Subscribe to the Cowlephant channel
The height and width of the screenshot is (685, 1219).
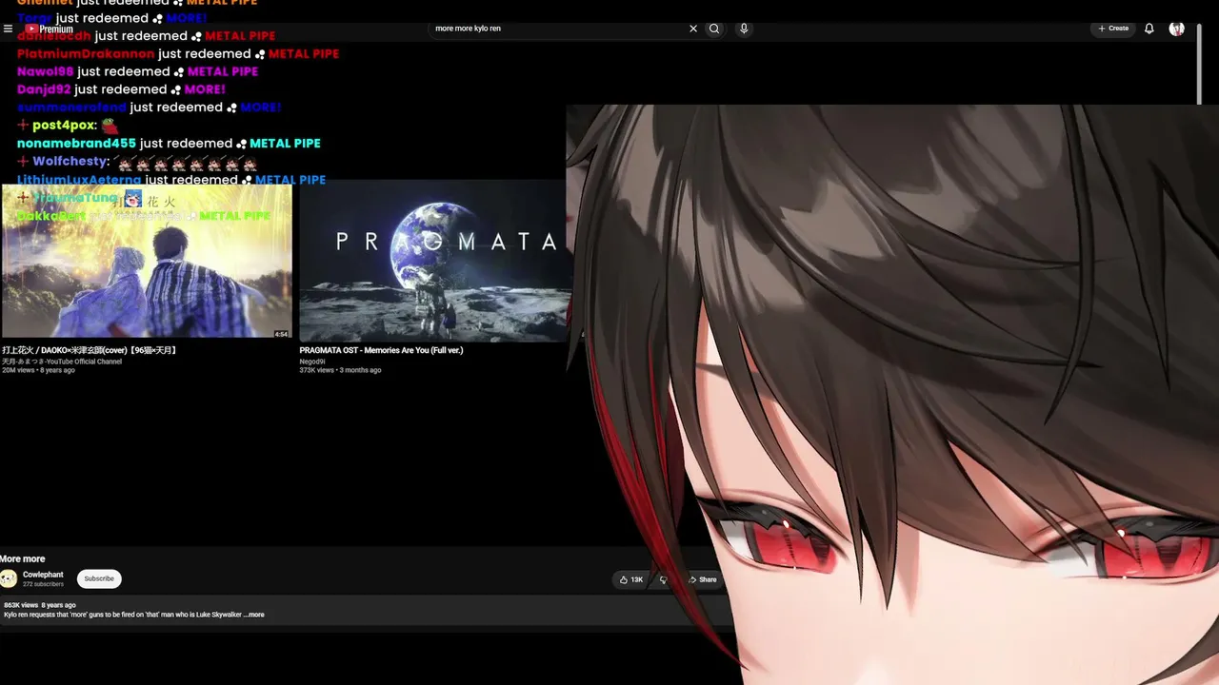tap(99, 578)
